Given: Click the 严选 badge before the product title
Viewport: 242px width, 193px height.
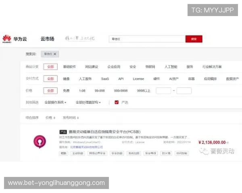Looking at the screenshot, I should pyautogui.click(x=63, y=132).
